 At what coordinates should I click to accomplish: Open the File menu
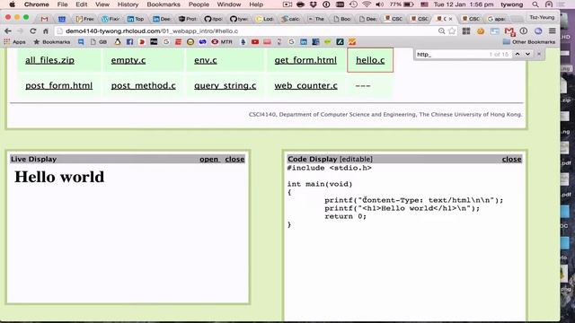62,4
